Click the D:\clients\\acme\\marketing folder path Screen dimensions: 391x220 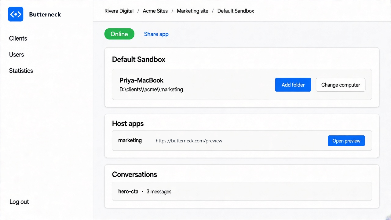coord(151,90)
